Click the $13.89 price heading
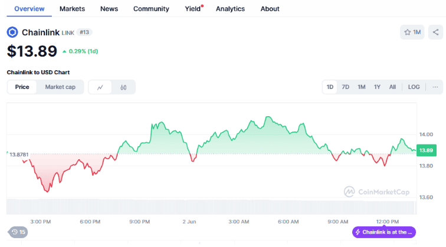The width and height of the screenshot is (446, 247). coord(32,51)
